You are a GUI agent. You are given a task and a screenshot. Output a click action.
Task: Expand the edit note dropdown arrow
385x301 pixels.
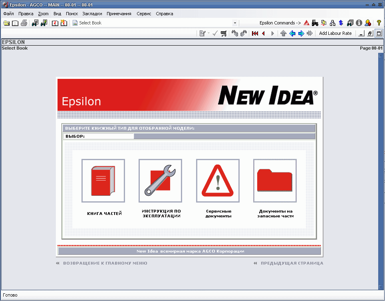(208, 33)
